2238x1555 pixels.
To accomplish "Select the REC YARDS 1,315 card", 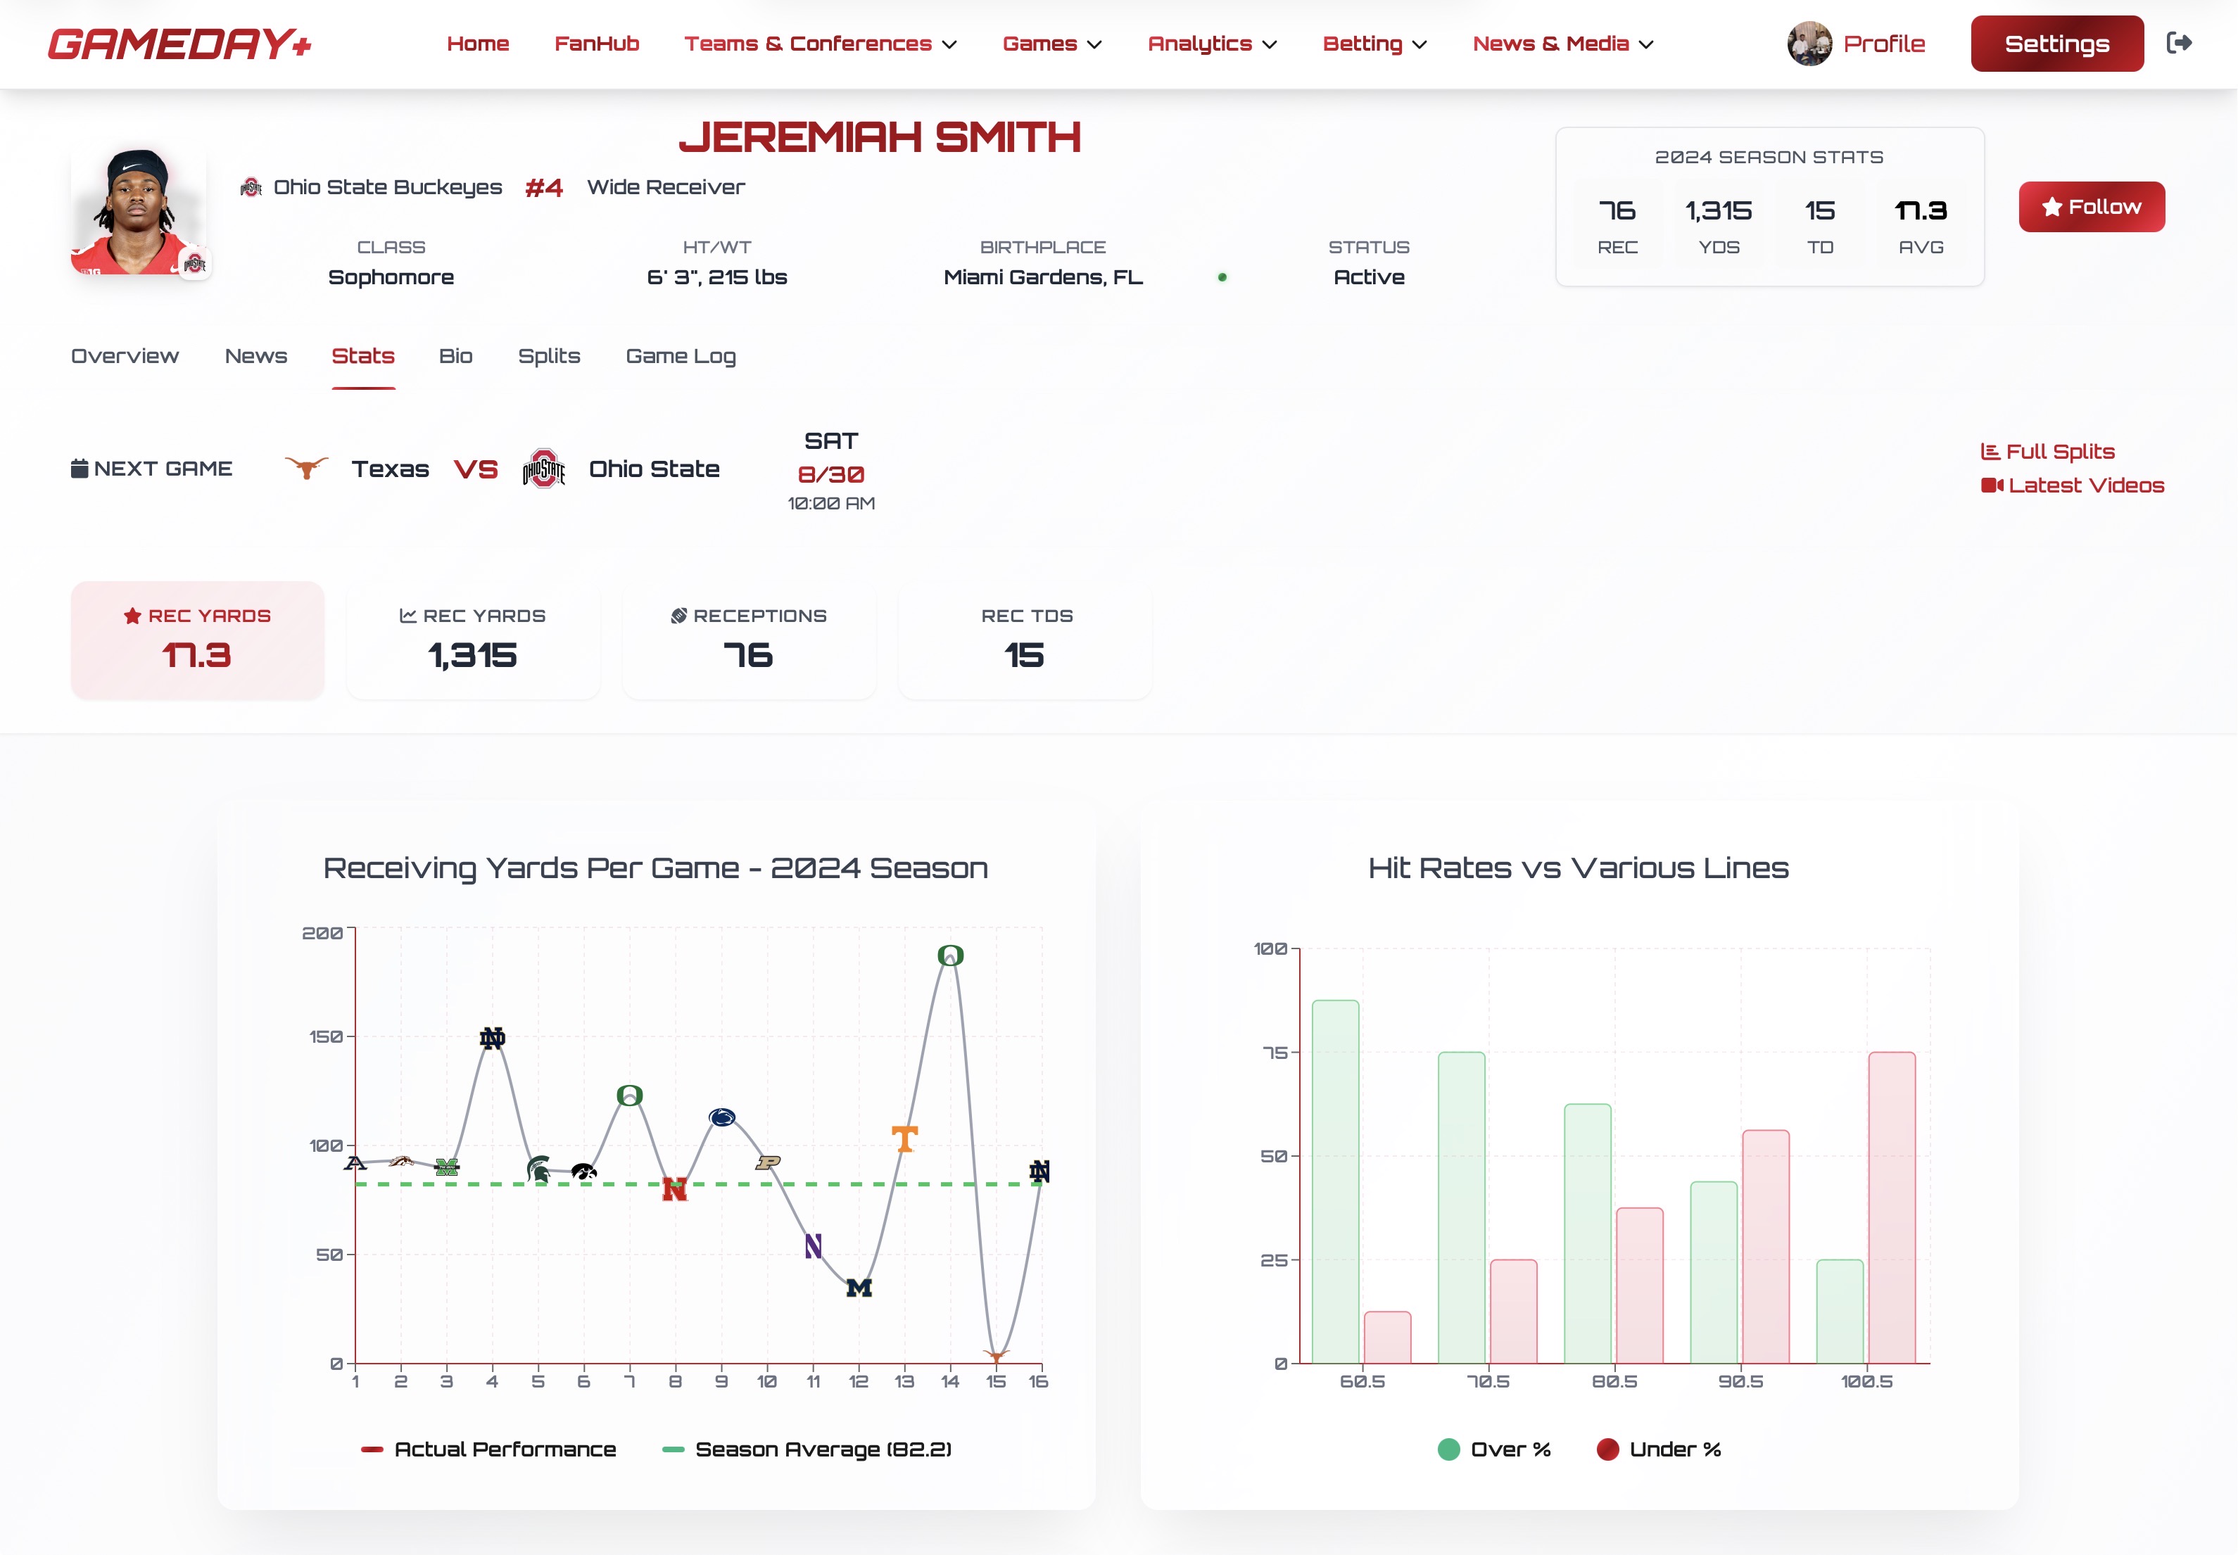I will click(x=472, y=640).
